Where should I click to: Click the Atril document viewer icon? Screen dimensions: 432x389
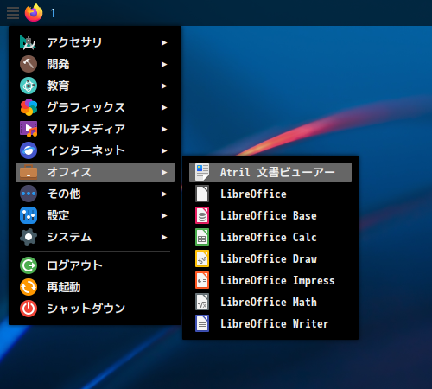click(x=202, y=172)
